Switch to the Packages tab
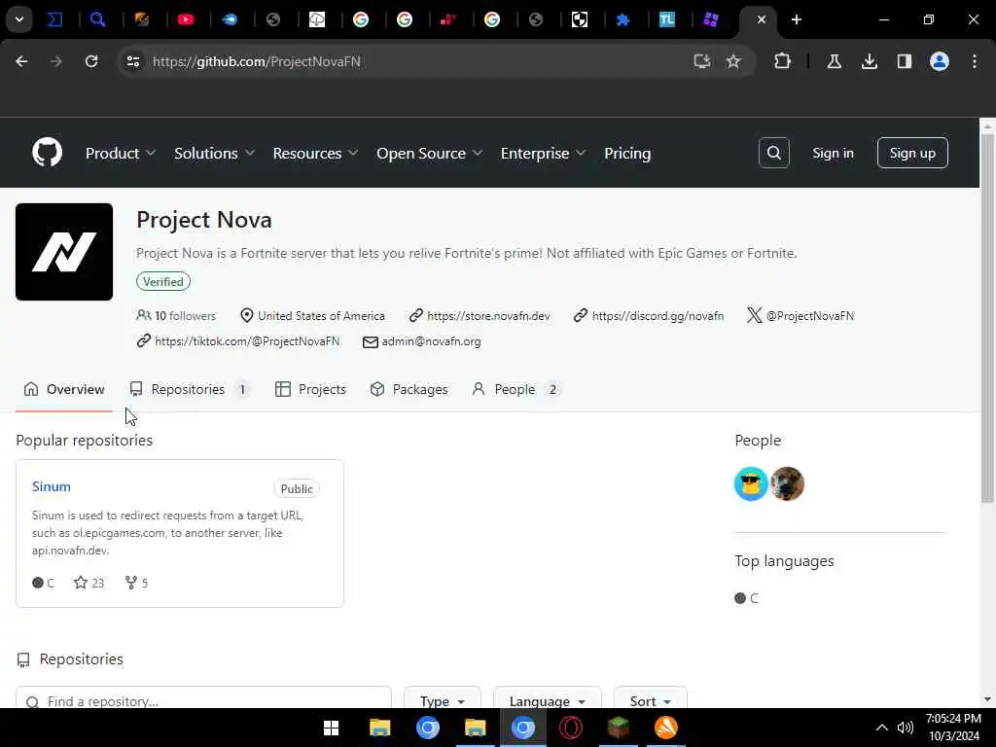This screenshot has height=747, width=996. [409, 389]
